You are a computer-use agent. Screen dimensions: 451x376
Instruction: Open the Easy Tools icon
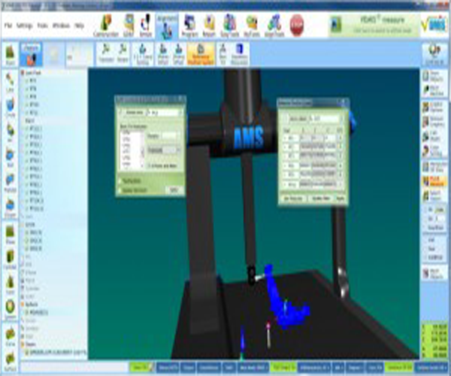(x=230, y=26)
